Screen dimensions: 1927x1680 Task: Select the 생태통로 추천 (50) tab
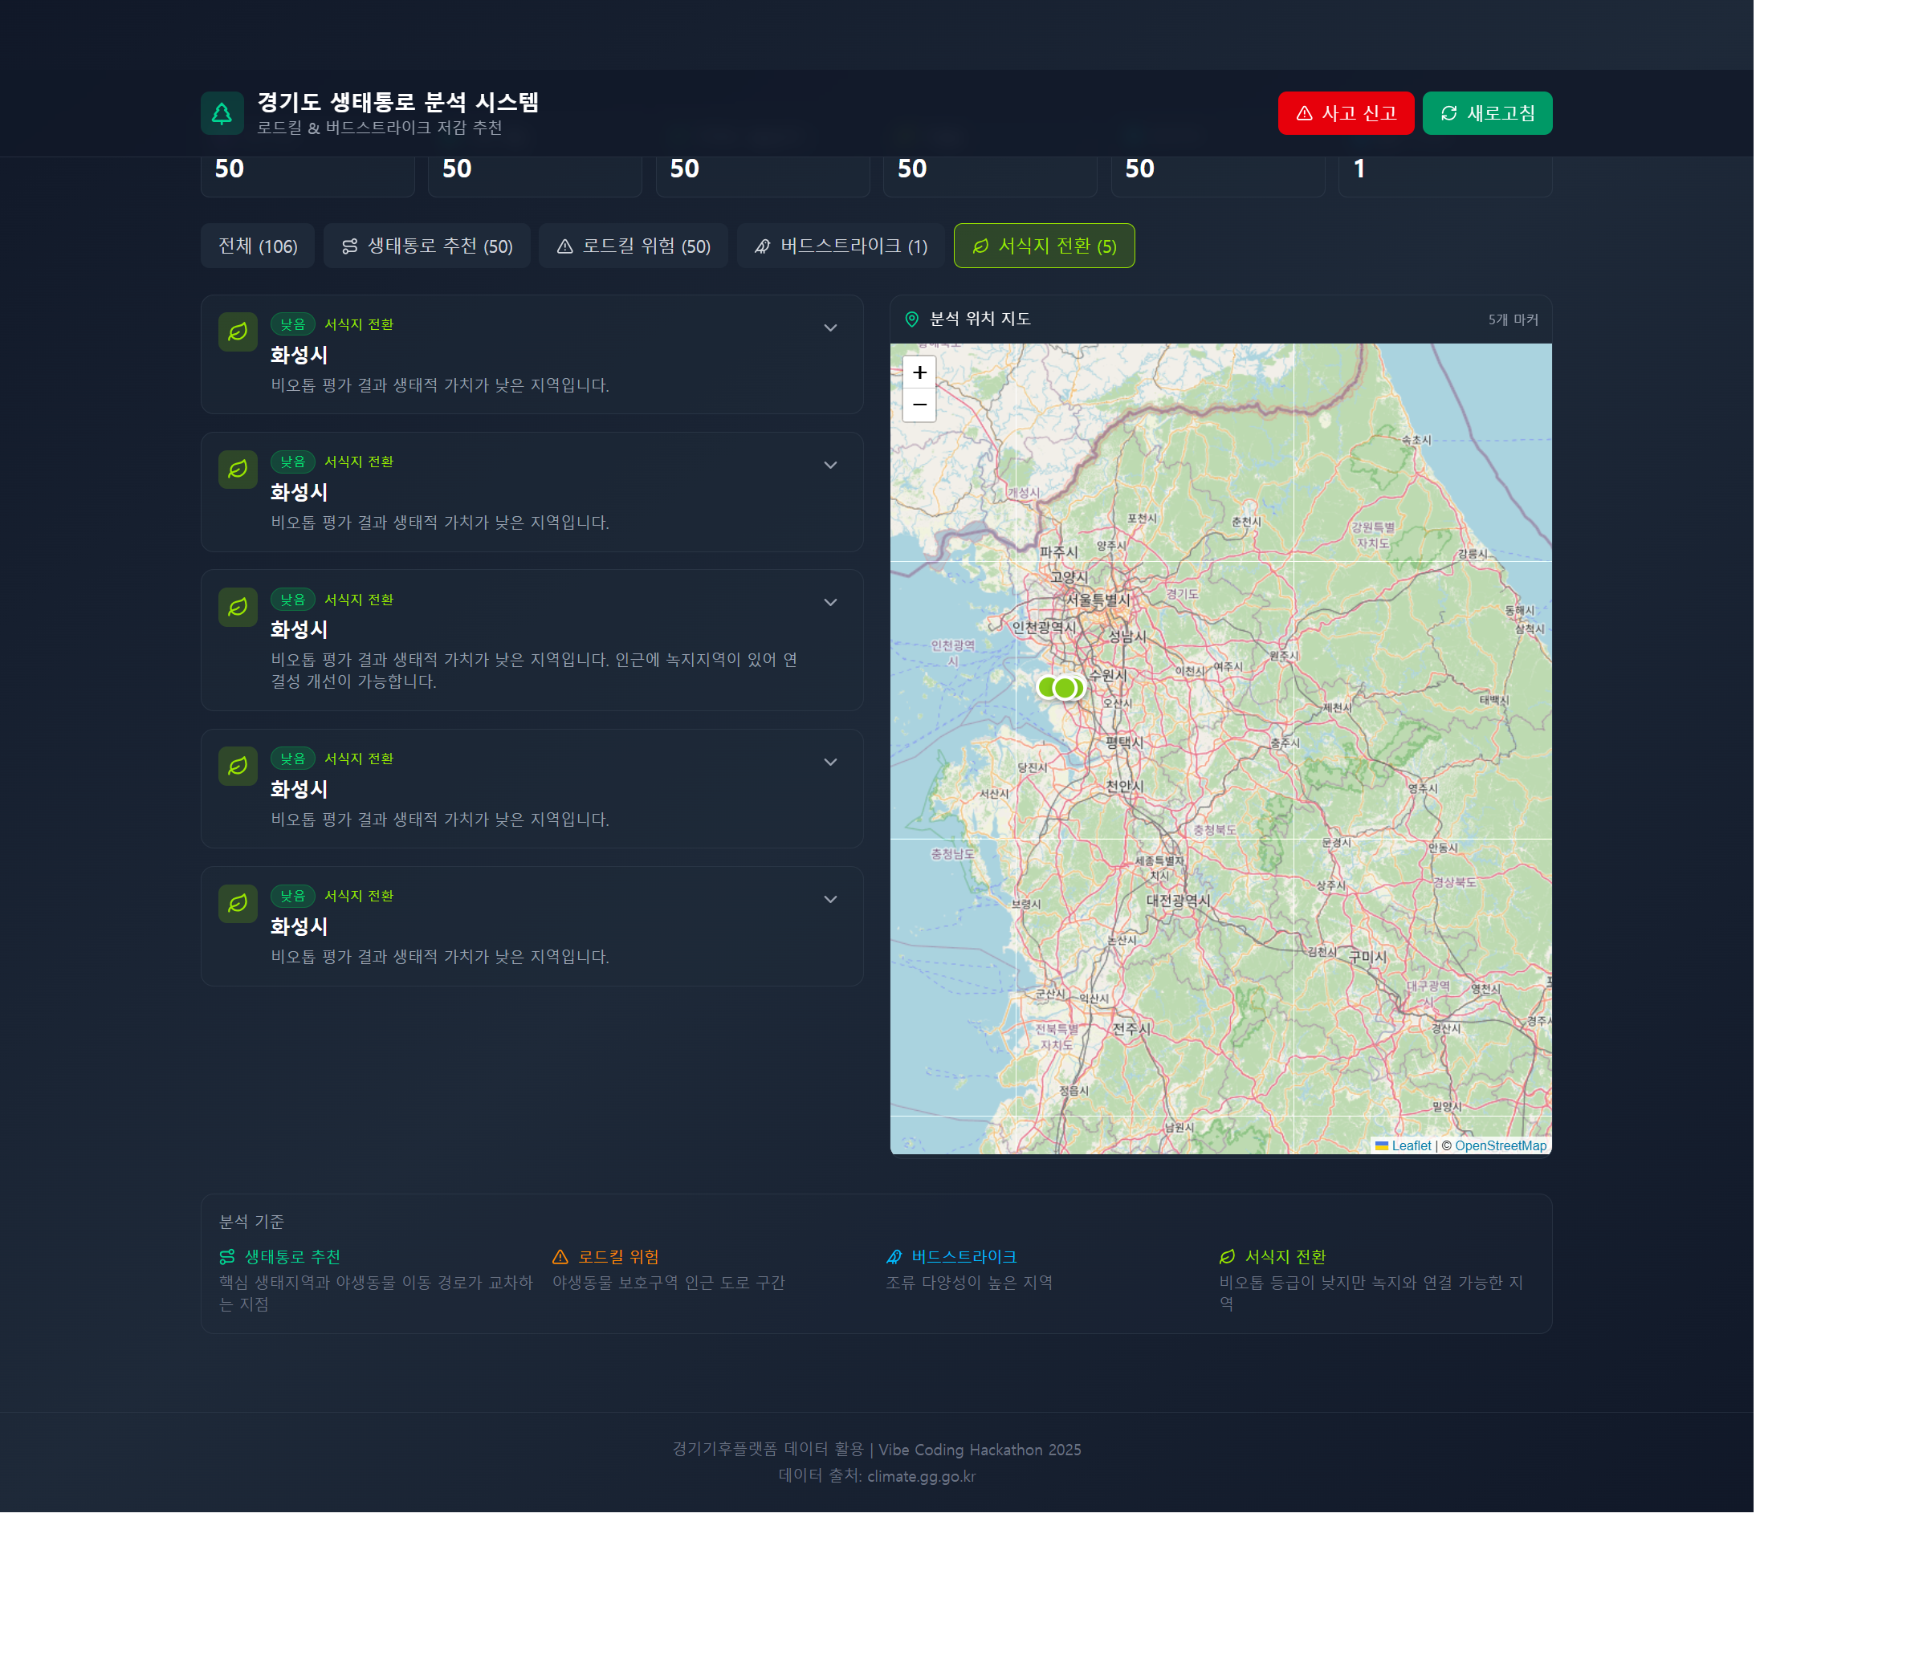point(426,246)
